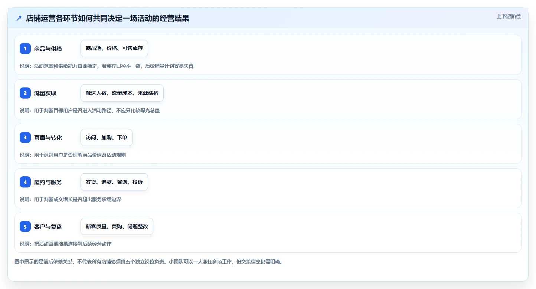Click the footer note starting 图中展示的是前后依赖关系
Viewport: 536px width, 289px height.
pyautogui.click(x=148, y=262)
